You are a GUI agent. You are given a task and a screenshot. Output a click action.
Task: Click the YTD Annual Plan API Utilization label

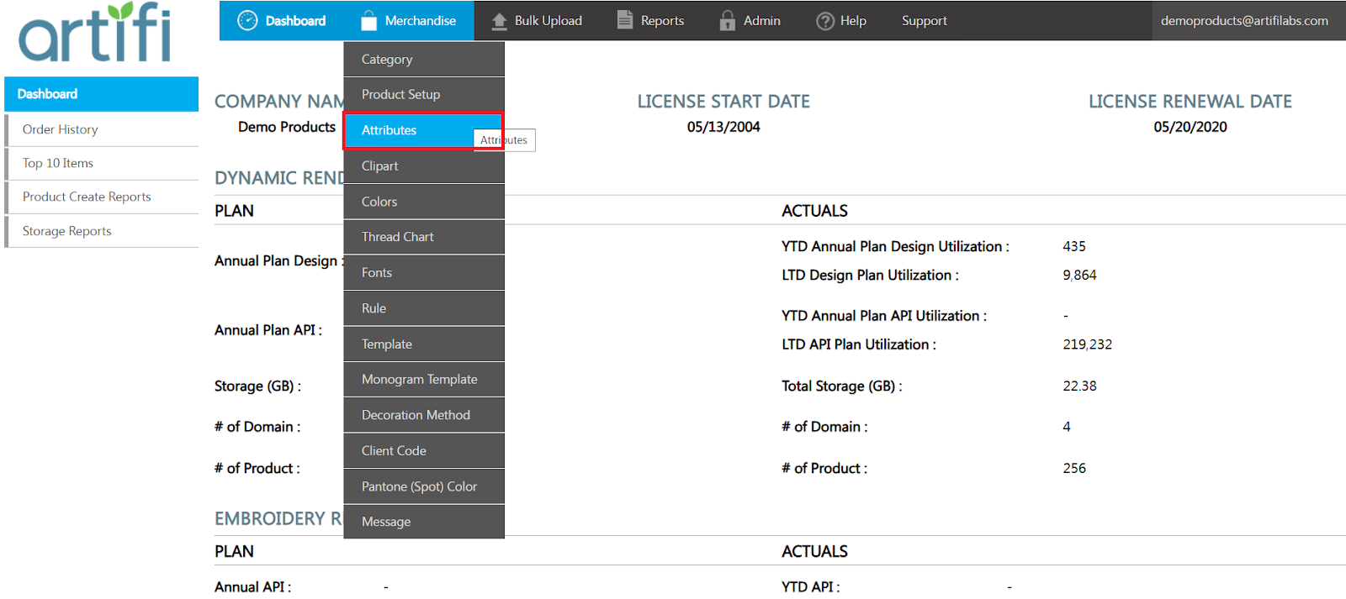pos(884,316)
